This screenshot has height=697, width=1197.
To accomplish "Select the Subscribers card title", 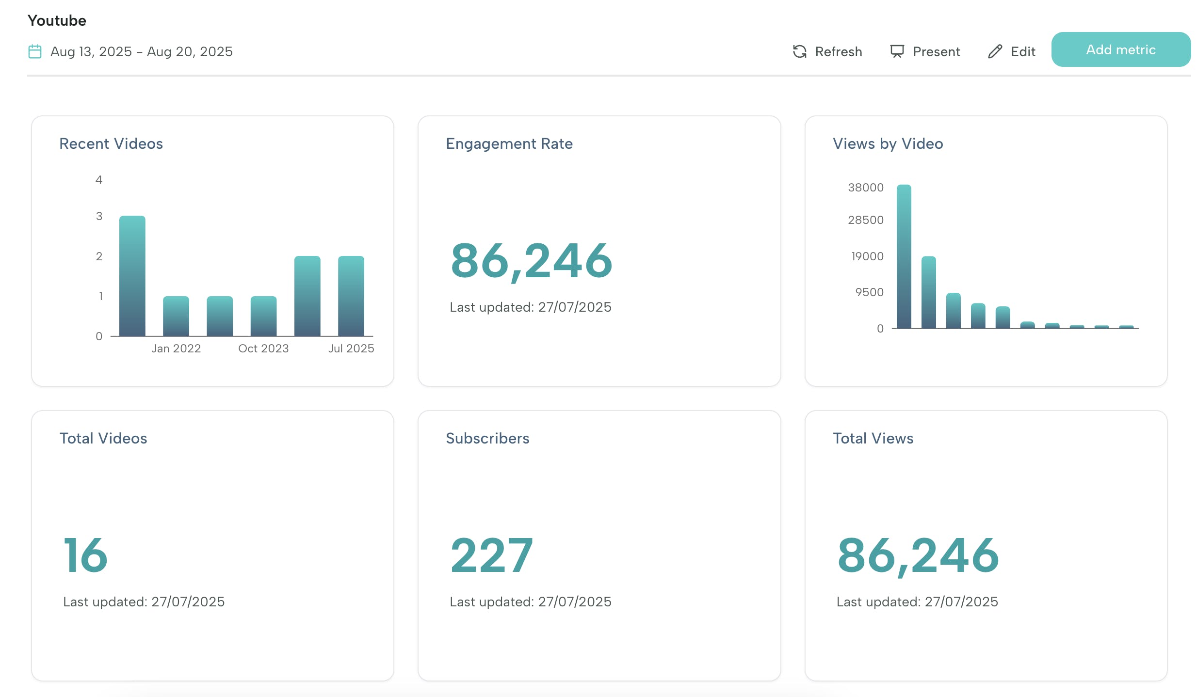I will pos(487,438).
